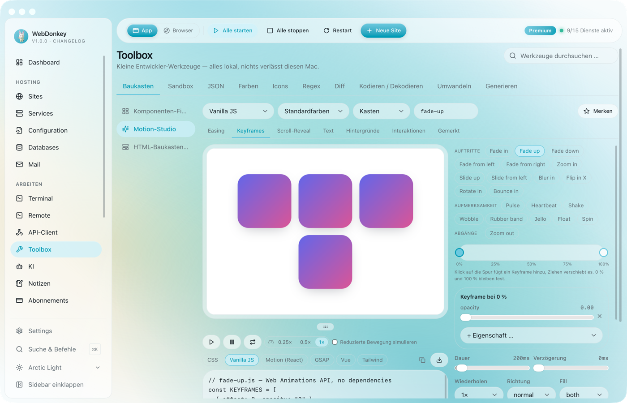The width and height of the screenshot is (627, 403).
Task: Open the Kasten shape dropdown
Action: [382, 111]
